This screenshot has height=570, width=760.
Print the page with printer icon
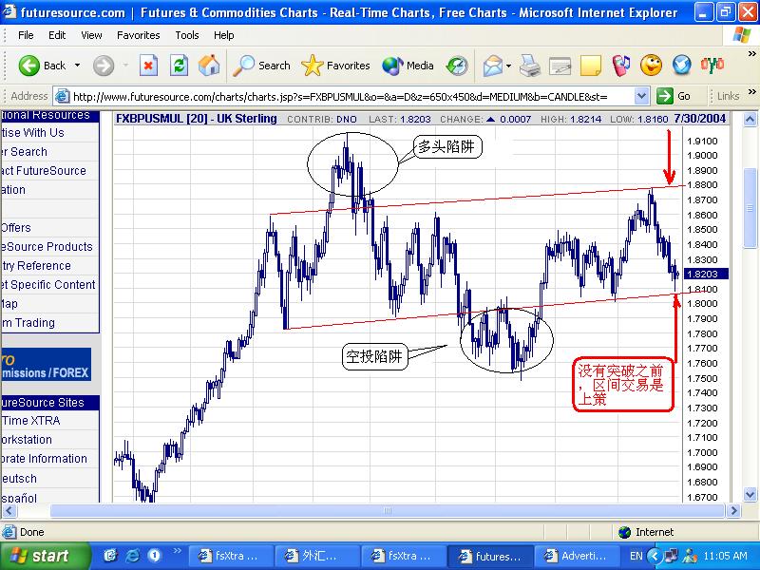(530, 66)
